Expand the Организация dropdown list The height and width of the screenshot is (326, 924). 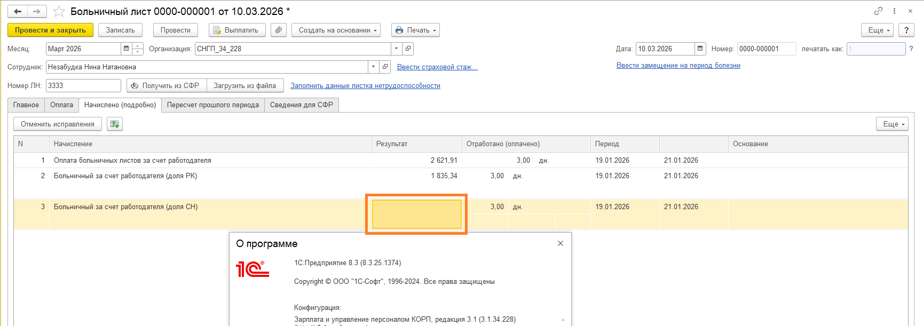[x=396, y=49]
